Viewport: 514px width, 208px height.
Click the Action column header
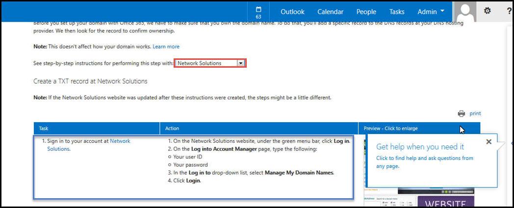pos(259,128)
